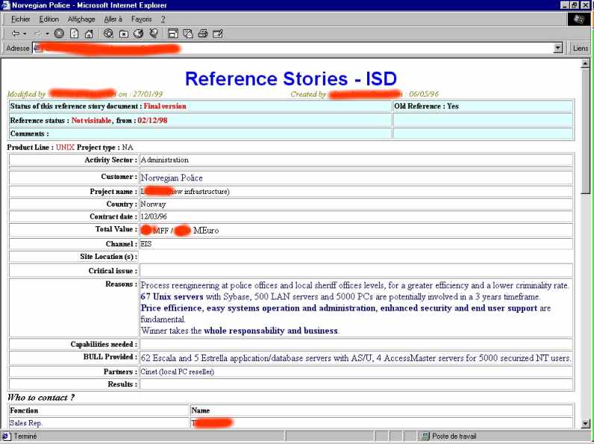Click the 'Not visitable' reference status text
594x444 pixels.
(x=91, y=120)
